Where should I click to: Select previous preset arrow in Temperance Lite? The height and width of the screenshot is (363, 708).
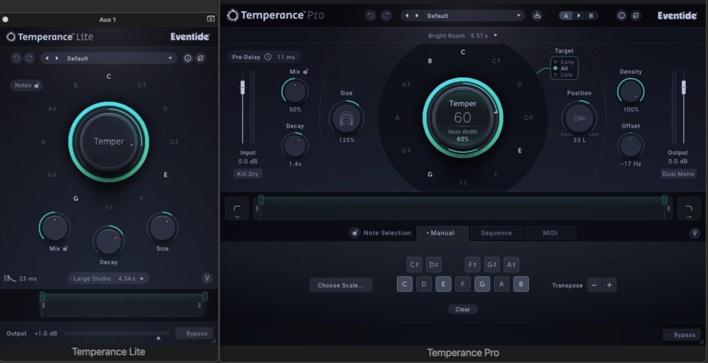48,58
